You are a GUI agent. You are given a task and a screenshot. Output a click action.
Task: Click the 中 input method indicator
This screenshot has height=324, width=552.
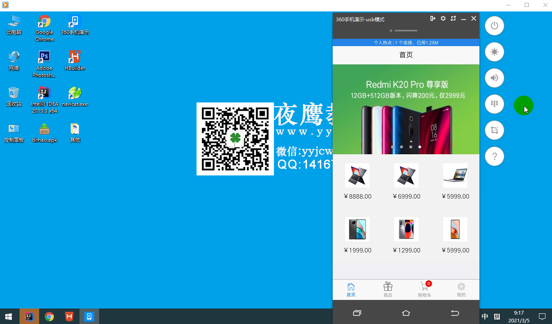click(x=485, y=316)
